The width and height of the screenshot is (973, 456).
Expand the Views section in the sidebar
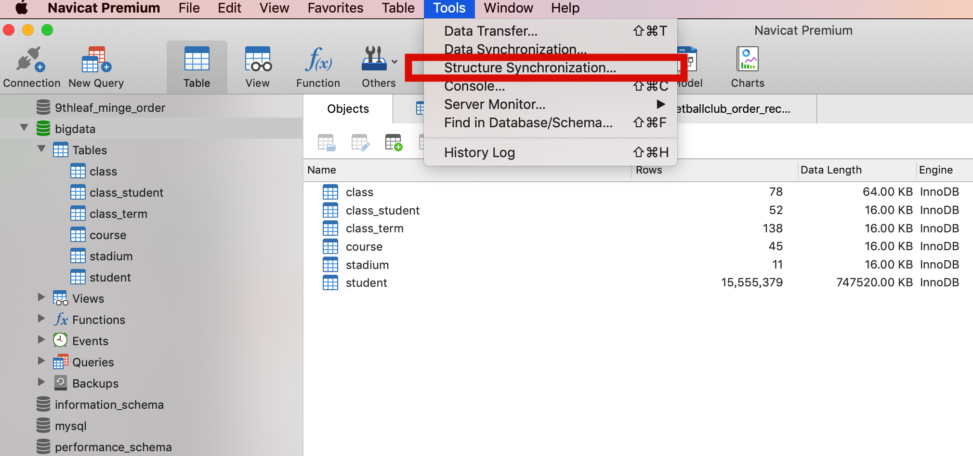[41, 298]
